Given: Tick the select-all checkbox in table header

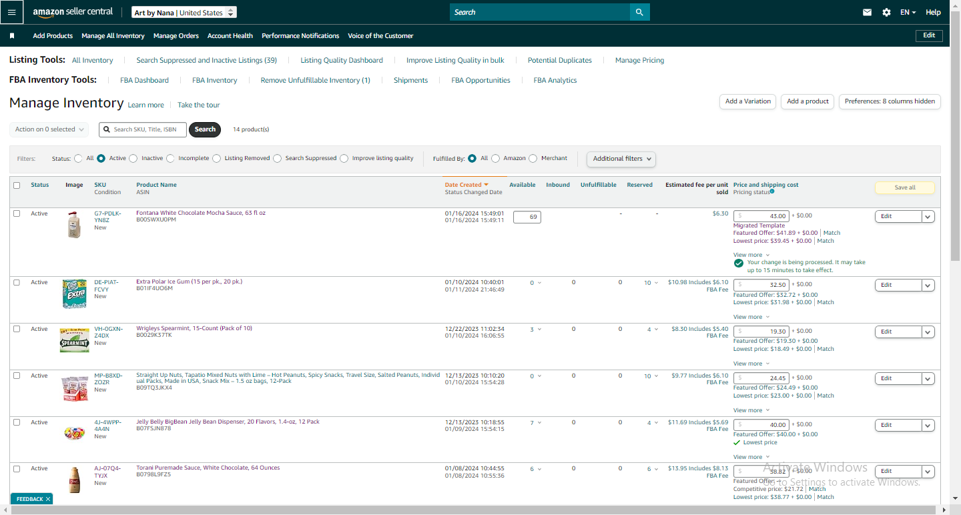Looking at the screenshot, I should pos(17,185).
